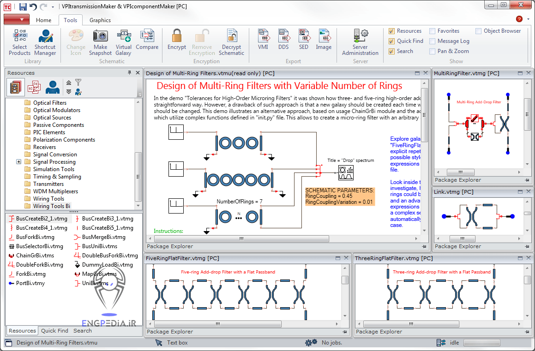Image resolution: width=535 pixels, height=351 pixels.
Task: Open the Compare tool
Action: click(147, 42)
